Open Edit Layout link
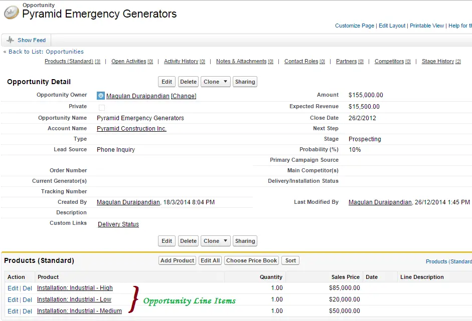The height and width of the screenshot is (321, 472). (392, 26)
